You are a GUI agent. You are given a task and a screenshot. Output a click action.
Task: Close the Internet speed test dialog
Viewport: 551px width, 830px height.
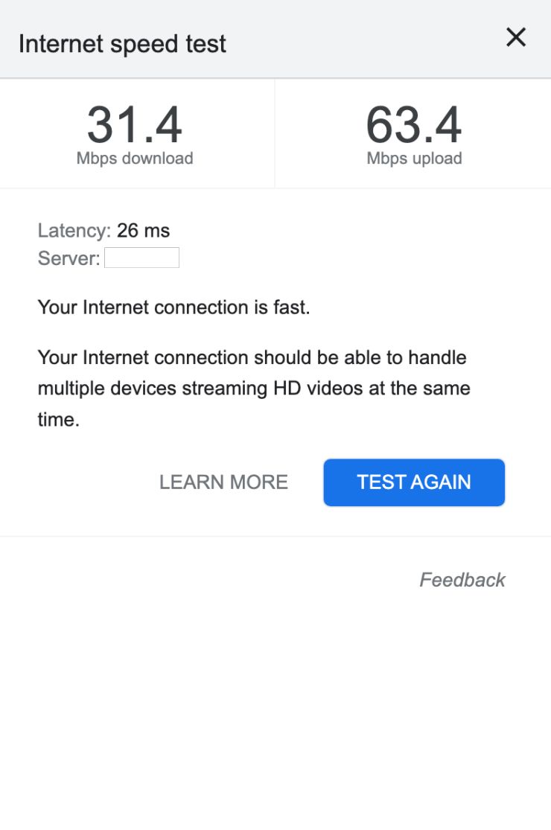516,37
